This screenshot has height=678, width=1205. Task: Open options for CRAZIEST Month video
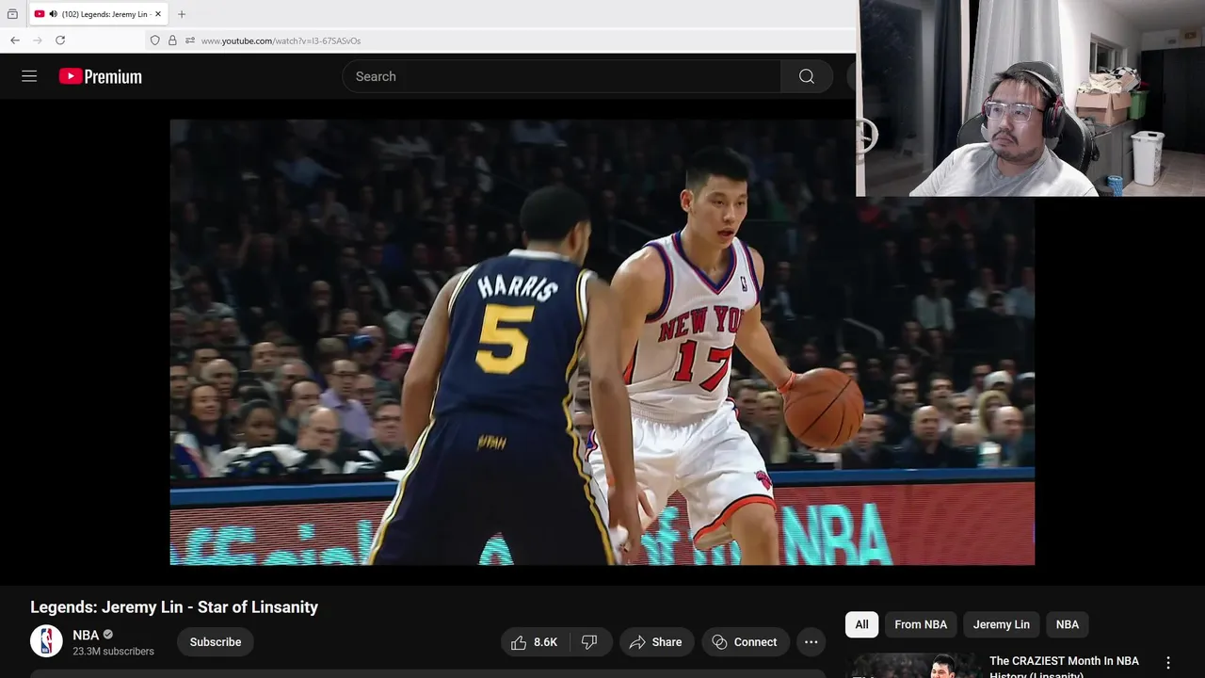point(1168,663)
